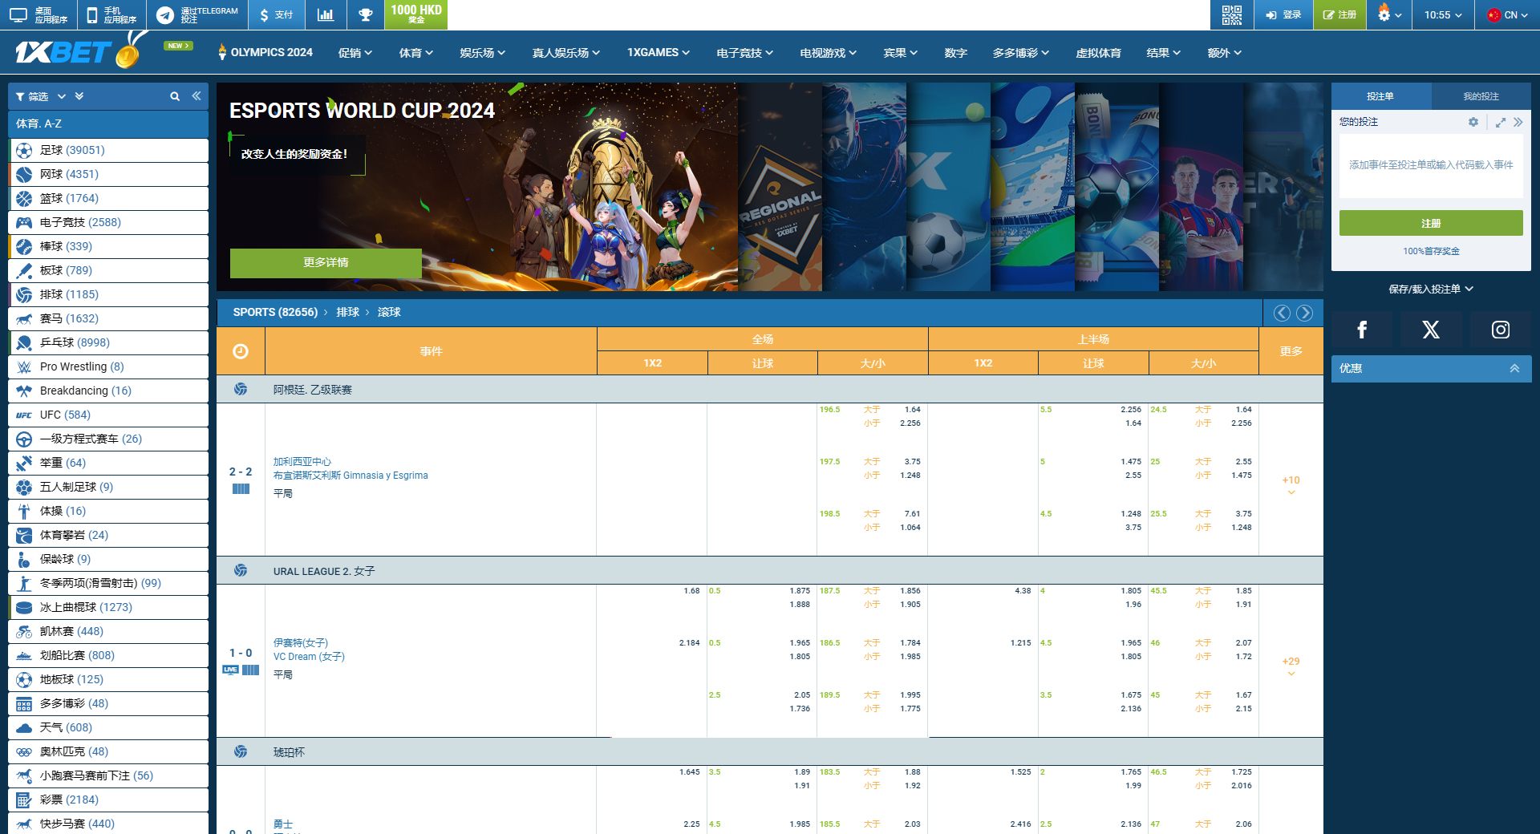1540x834 pixels.
Task: Click odds 2.184 for 伊赛特 match
Action: click(689, 643)
